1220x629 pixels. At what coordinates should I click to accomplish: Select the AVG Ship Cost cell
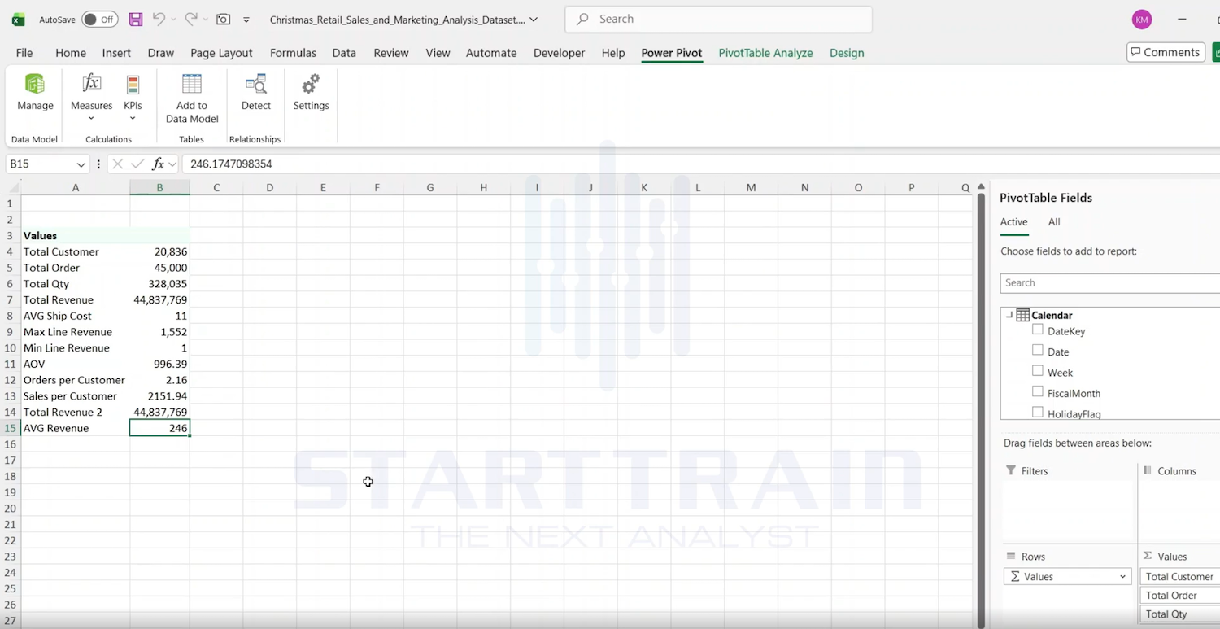coord(75,316)
